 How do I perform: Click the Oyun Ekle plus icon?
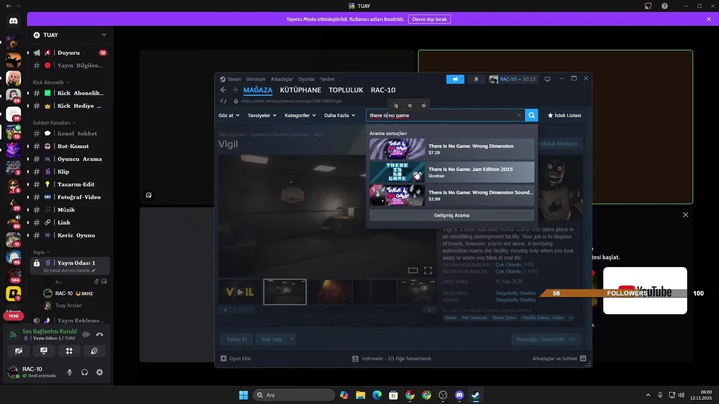tap(224, 358)
